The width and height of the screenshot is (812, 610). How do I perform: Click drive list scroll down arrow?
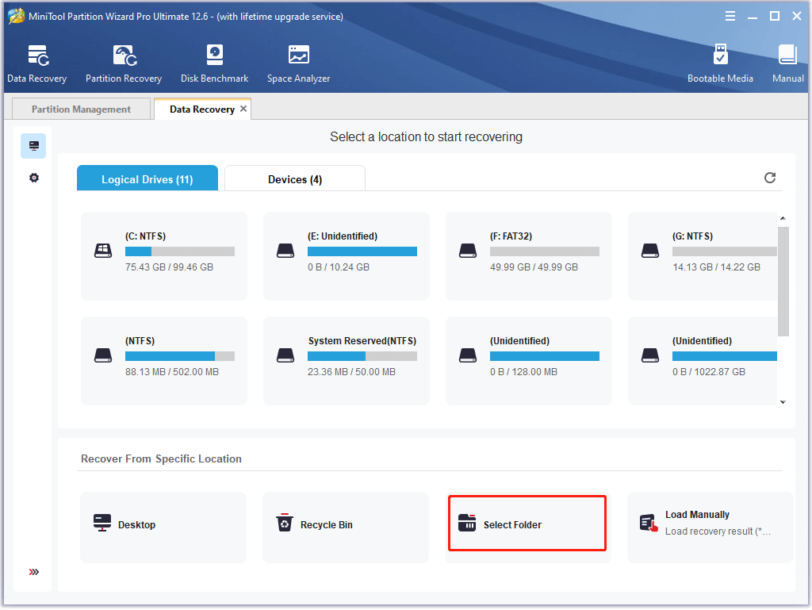[783, 402]
